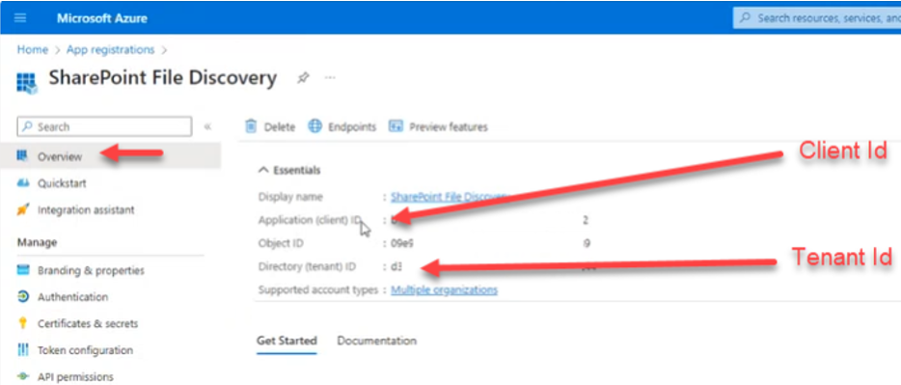Screen dimensions: 901x385
Task: Click the Quickstart cloud icon
Action: [x=23, y=183]
